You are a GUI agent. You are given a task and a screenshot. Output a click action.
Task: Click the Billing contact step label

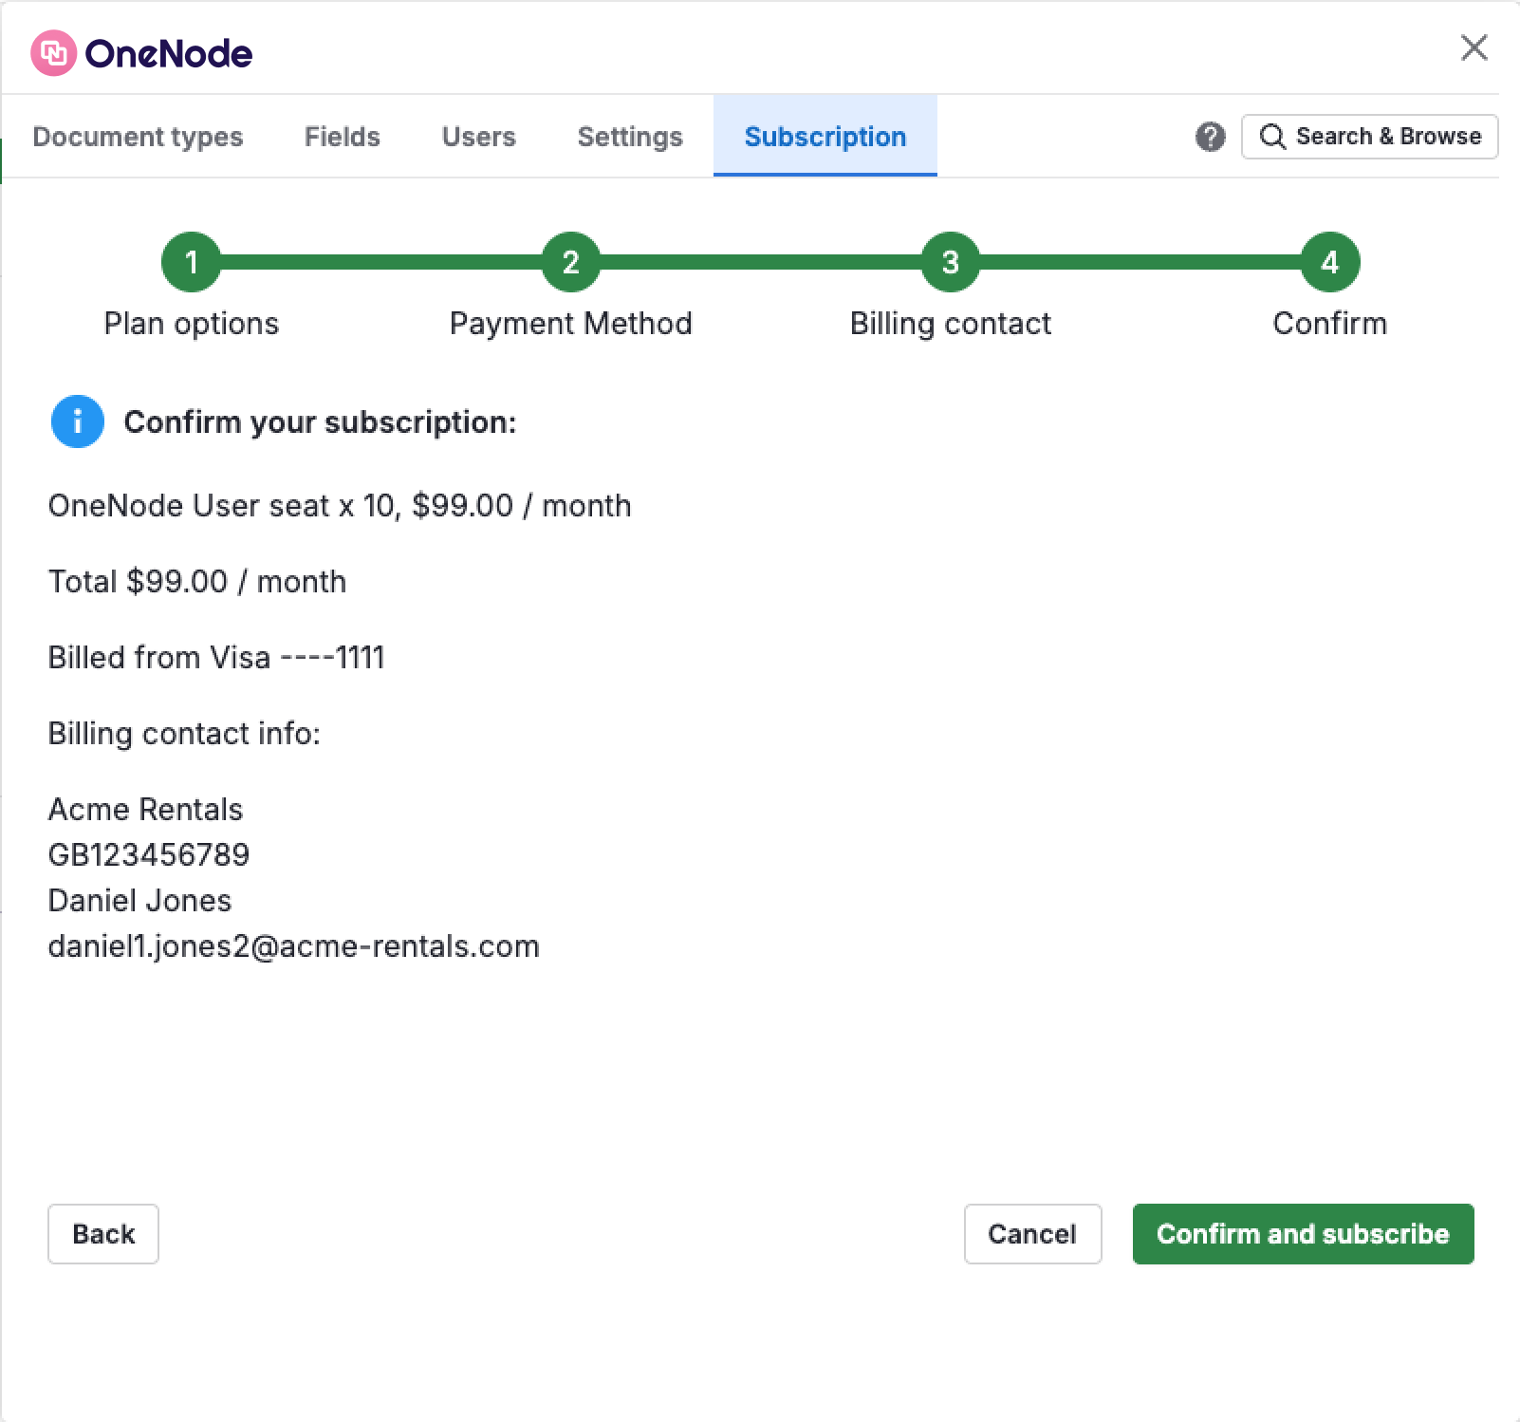[x=950, y=324]
